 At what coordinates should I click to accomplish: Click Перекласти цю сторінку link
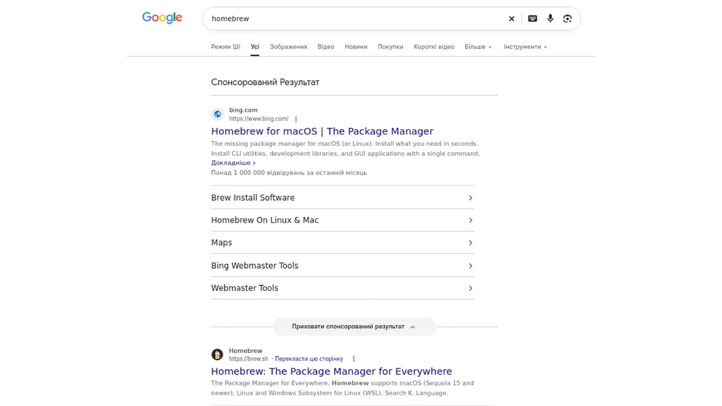(309, 358)
